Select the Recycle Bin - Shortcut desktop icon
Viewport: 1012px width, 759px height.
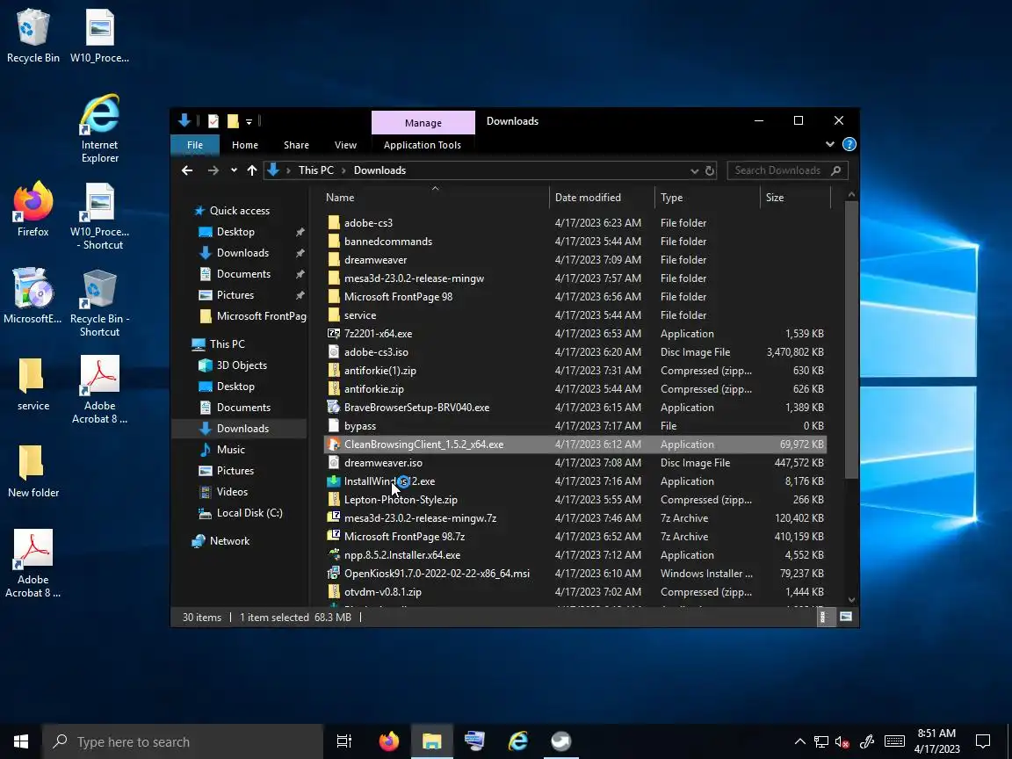(x=99, y=303)
